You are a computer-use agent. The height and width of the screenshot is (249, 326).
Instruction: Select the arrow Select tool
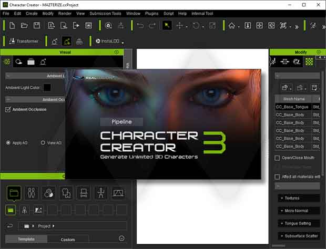(167, 26)
